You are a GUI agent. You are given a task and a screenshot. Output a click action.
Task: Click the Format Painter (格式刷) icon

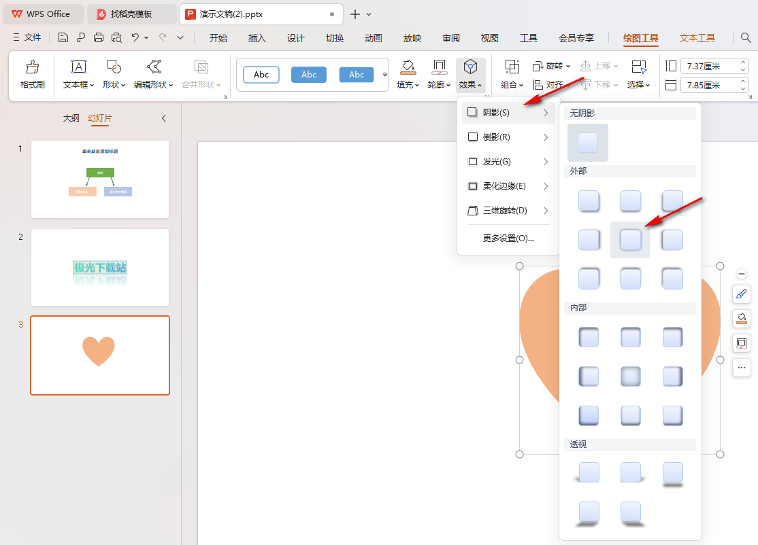[33, 67]
